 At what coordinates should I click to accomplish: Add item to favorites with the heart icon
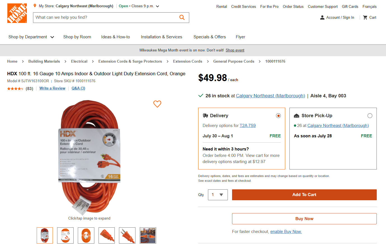tap(157, 104)
